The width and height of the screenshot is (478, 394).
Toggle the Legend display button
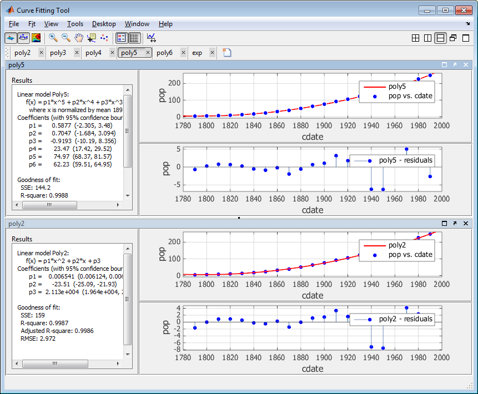pyautogui.click(x=122, y=38)
